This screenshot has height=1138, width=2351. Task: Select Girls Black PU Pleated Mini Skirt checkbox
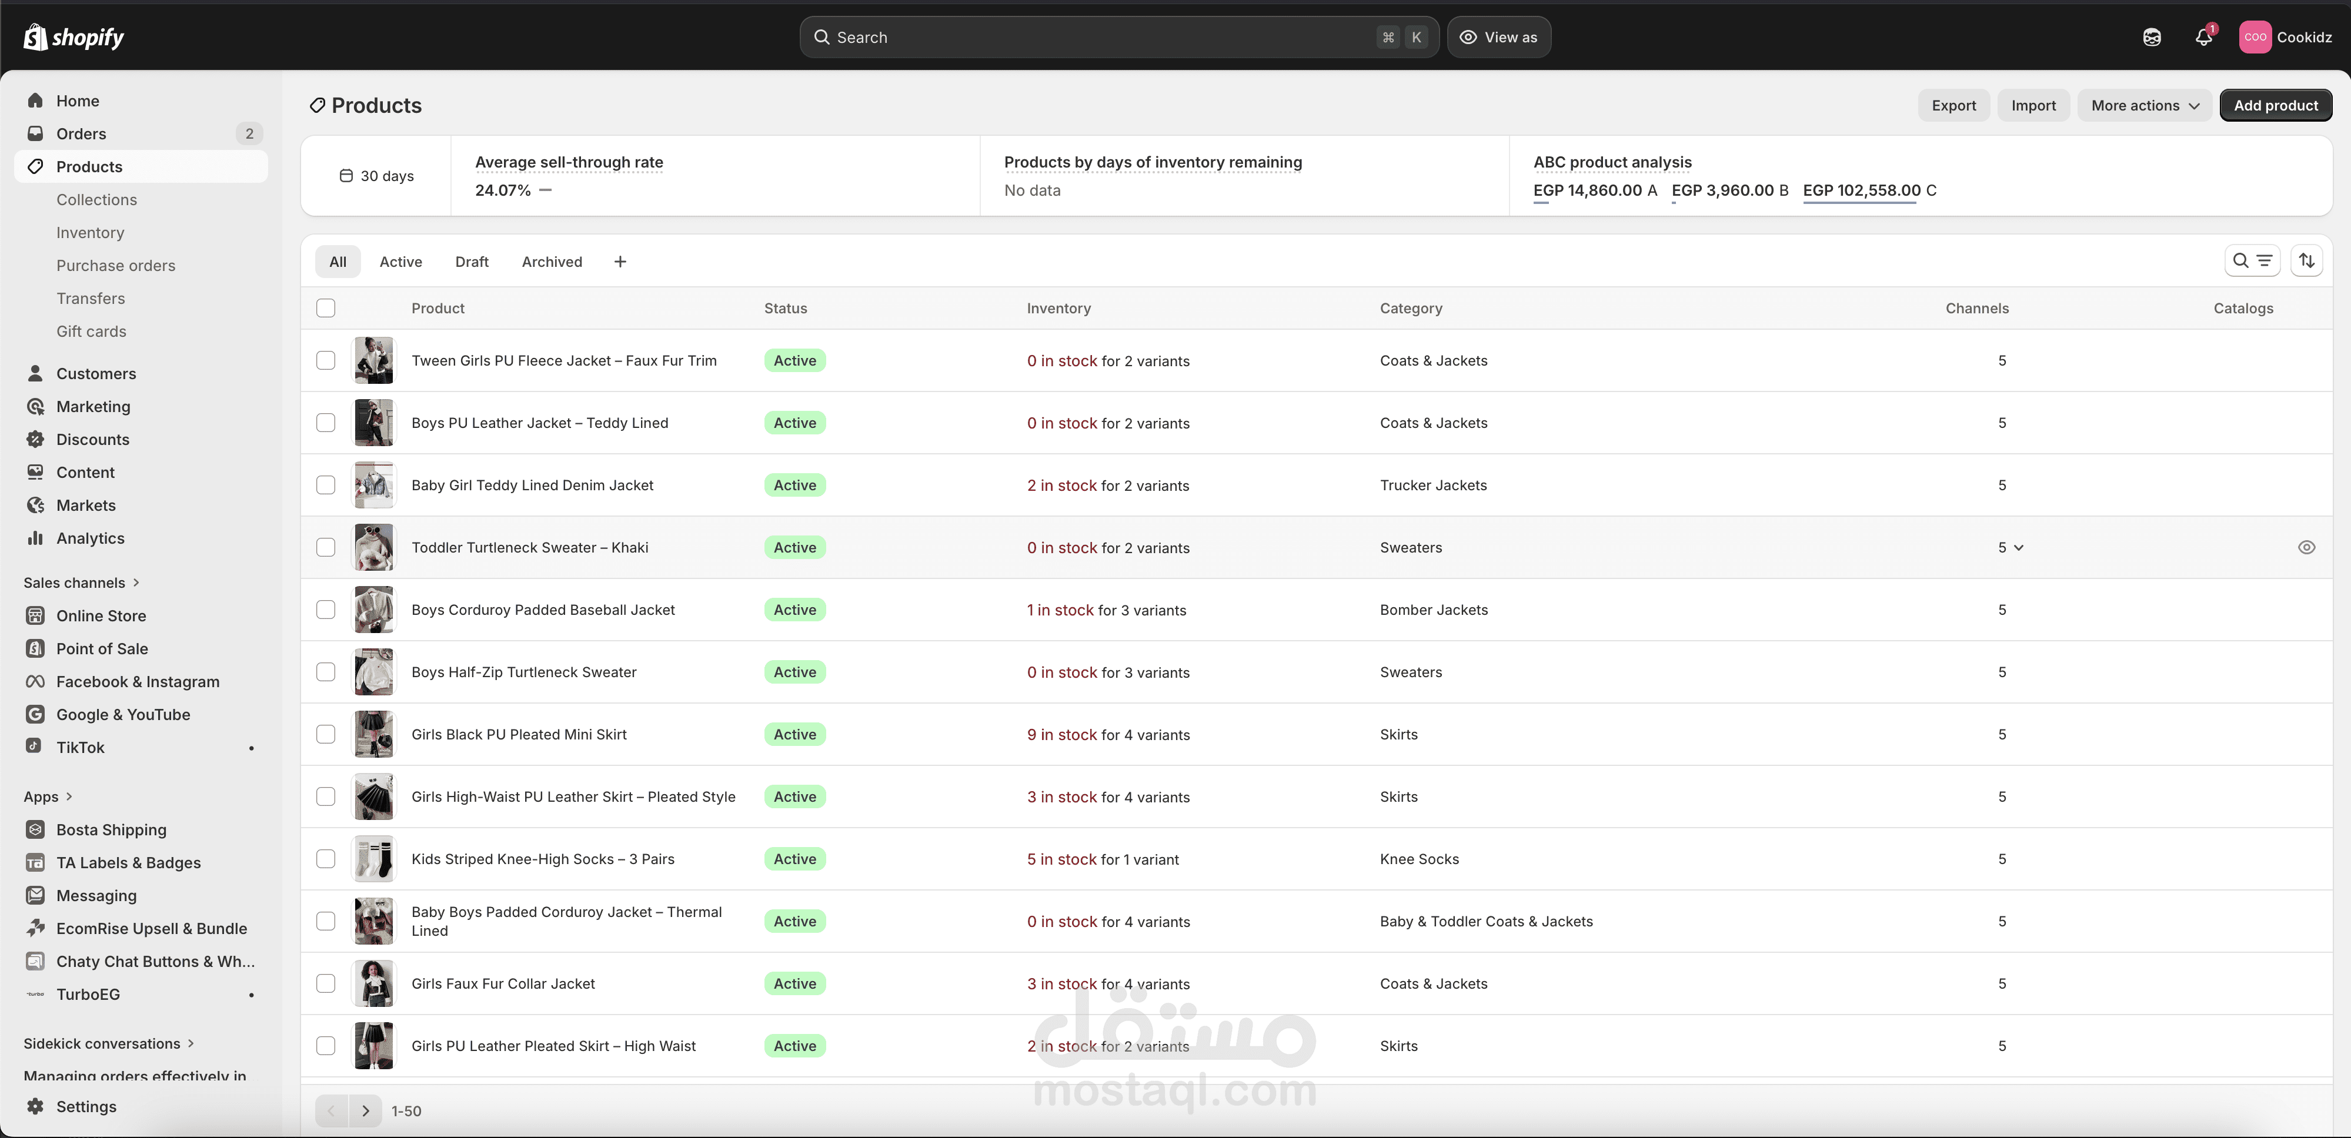pyautogui.click(x=326, y=734)
